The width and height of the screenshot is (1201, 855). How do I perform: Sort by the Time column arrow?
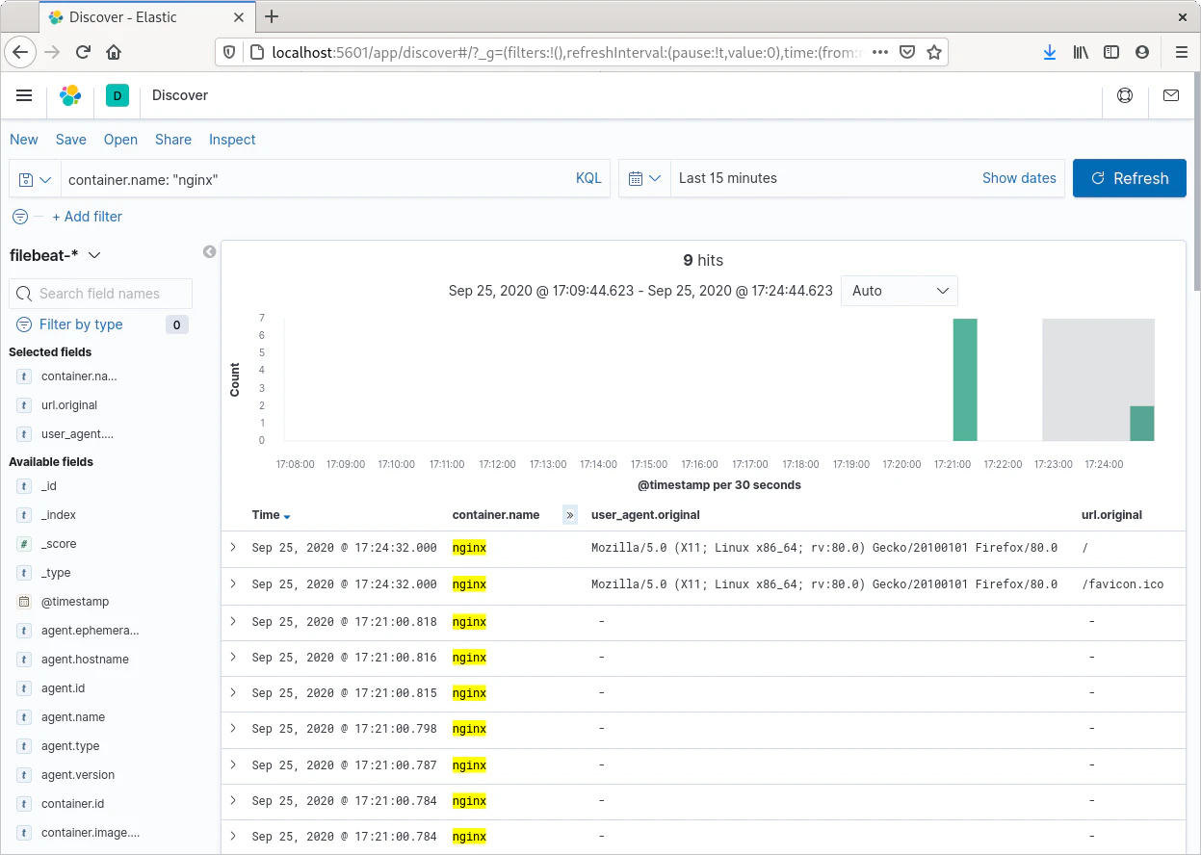pyautogui.click(x=287, y=516)
